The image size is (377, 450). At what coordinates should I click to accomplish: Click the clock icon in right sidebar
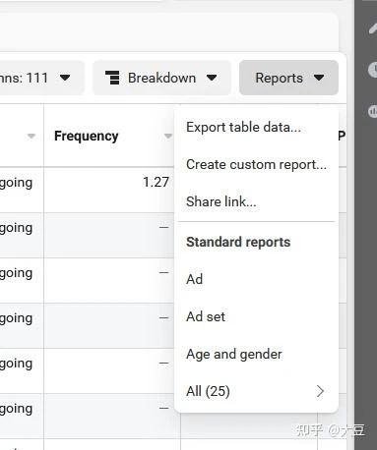coord(373,69)
